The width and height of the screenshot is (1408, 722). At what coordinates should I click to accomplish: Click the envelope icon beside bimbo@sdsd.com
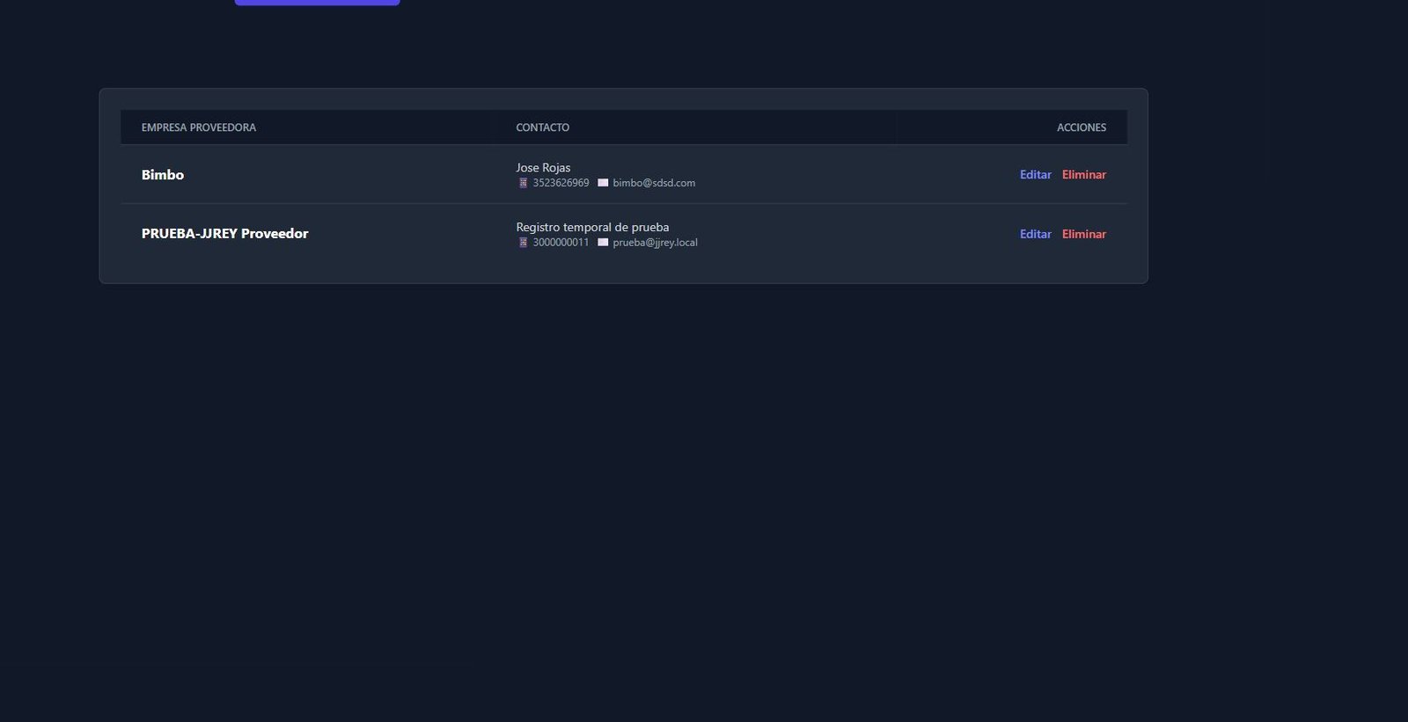tap(603, 183)
